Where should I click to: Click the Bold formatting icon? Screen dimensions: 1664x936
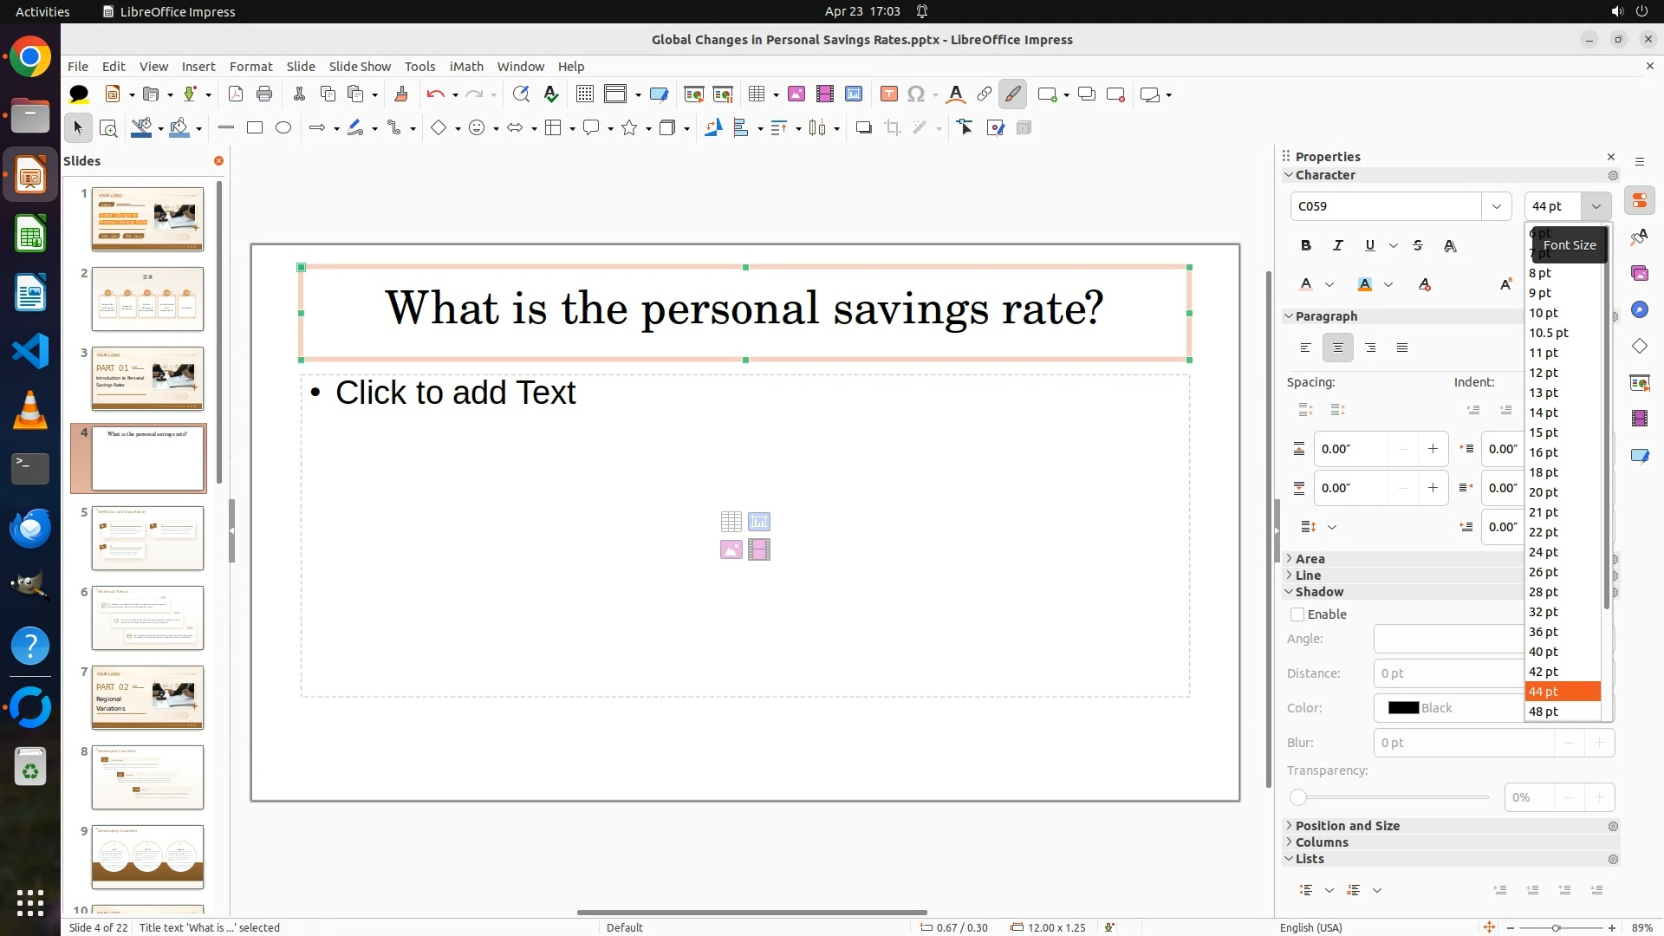(x=1306, y=246)
